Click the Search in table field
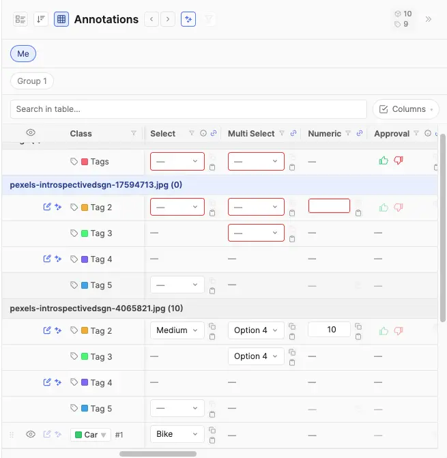The image size is (447, 458). [x=188, y=109]
